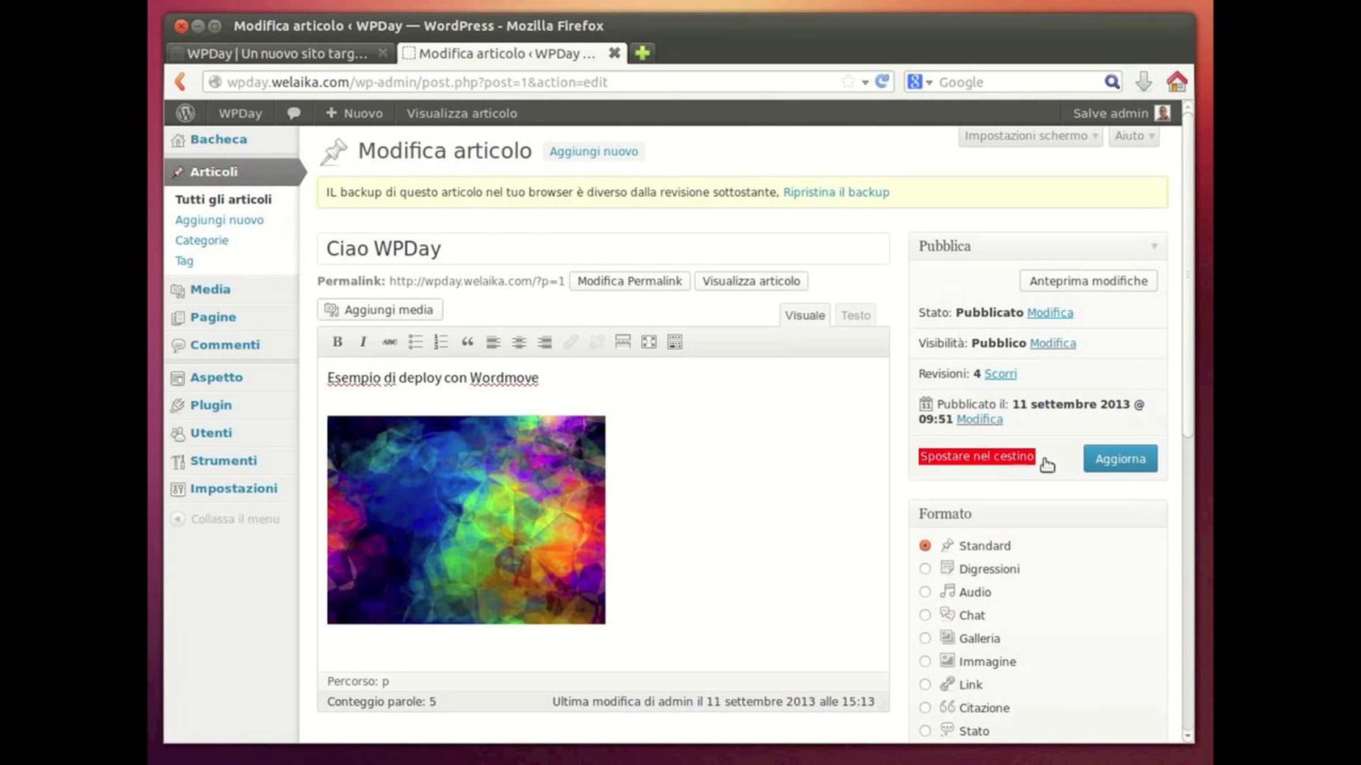Open the WordPress logo menu
Viewport: 1361px width, 765px height.
[185, 113]
